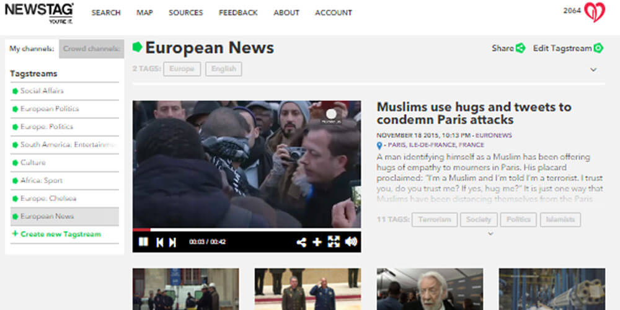Open the thumbnail of helmeted workers outside
This screenshot has height=310, width=620.
(x=186, y=289)
